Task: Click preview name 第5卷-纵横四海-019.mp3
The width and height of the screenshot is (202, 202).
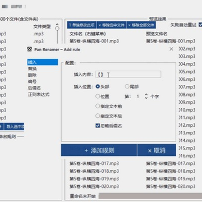Action: (171, 179)
